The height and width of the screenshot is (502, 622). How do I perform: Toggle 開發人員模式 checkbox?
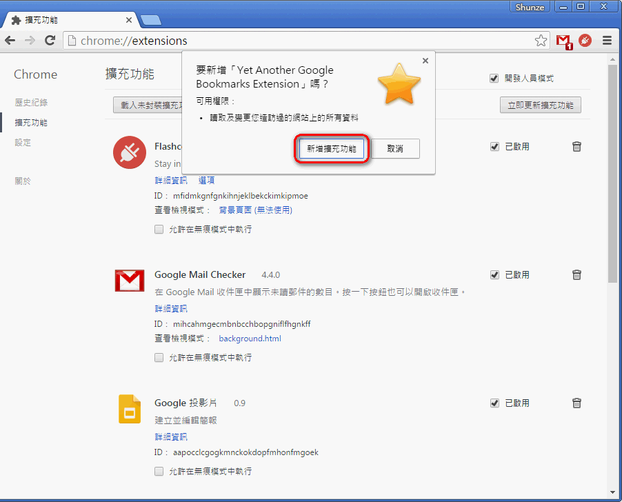coord(494,79)
